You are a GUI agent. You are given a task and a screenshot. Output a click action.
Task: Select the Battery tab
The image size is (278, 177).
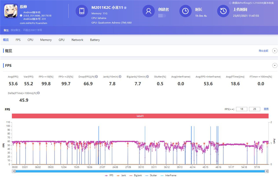(x=95, y=40)
